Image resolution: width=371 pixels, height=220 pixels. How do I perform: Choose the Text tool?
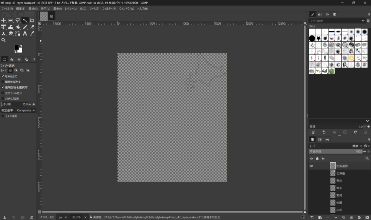tap(25, 34)
